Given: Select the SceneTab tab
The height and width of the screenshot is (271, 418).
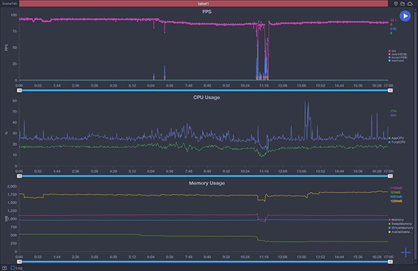Looking at the screenshot, I should (10, 3).
